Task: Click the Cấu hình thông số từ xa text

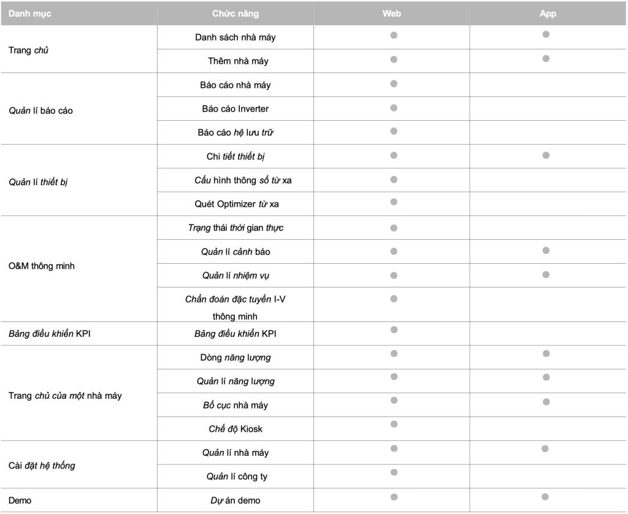Action: coord(243,180)
